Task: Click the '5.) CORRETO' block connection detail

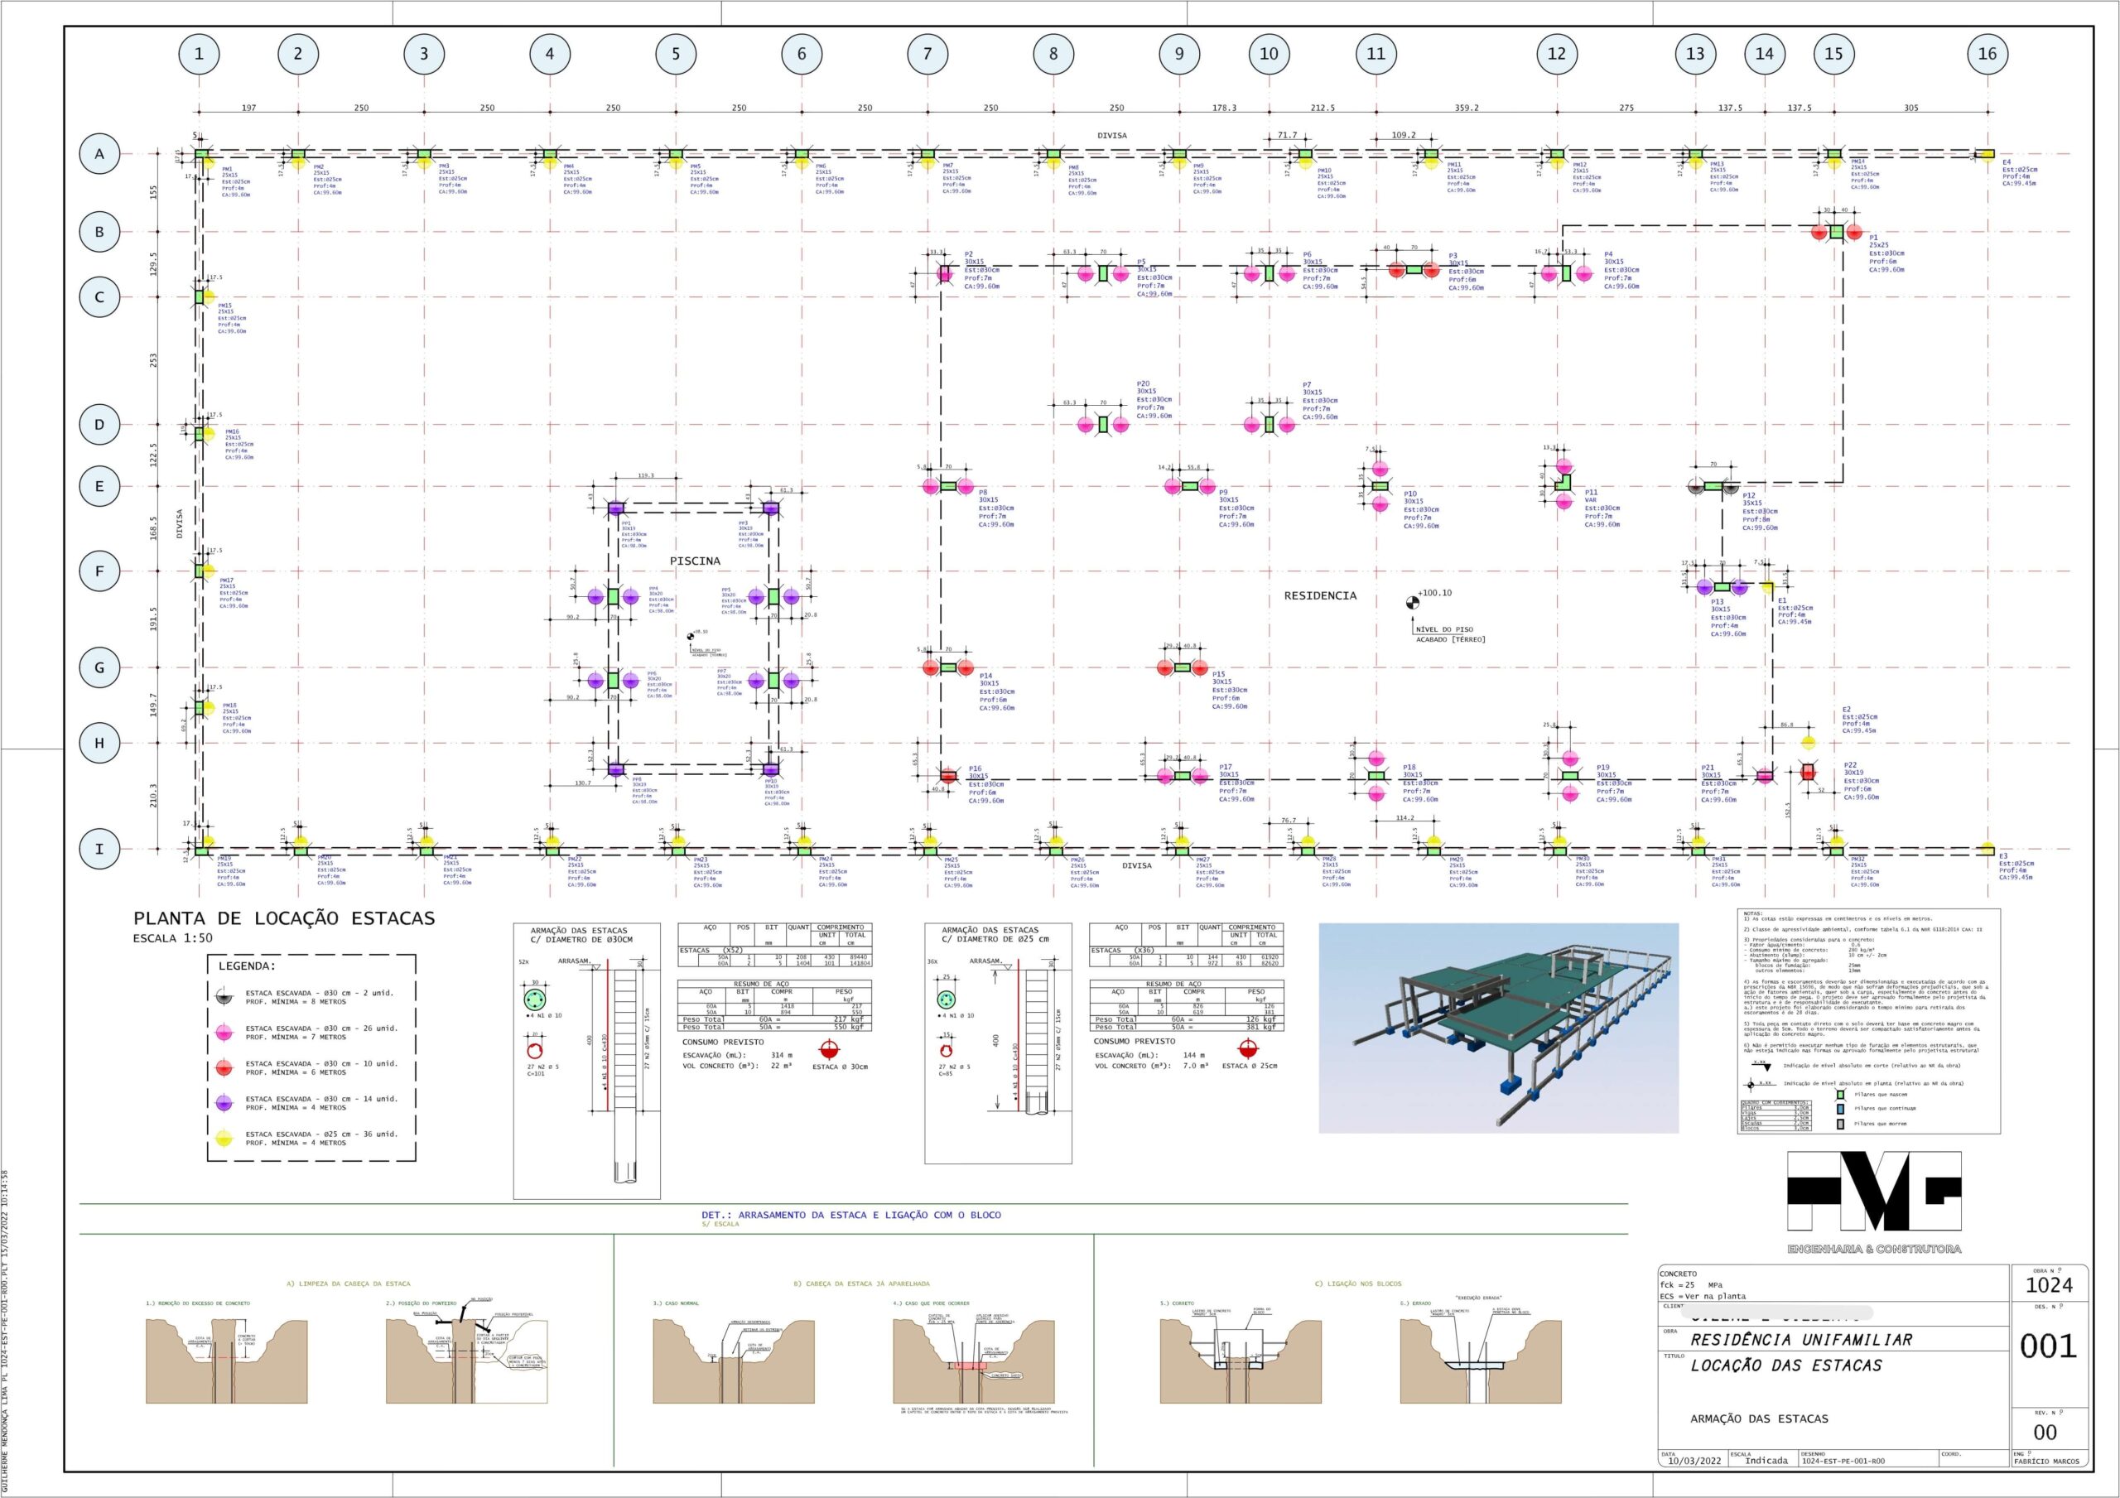Action: (x=1243, y=1354)
